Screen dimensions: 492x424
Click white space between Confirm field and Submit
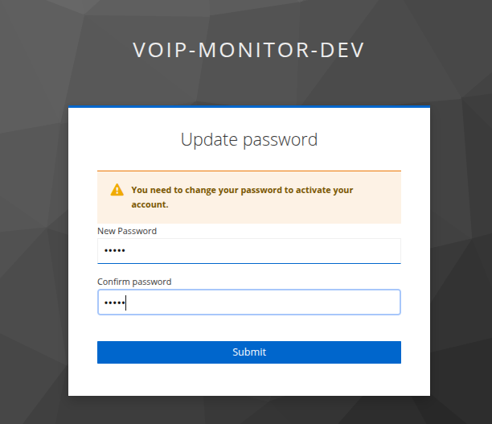(249, 327)
